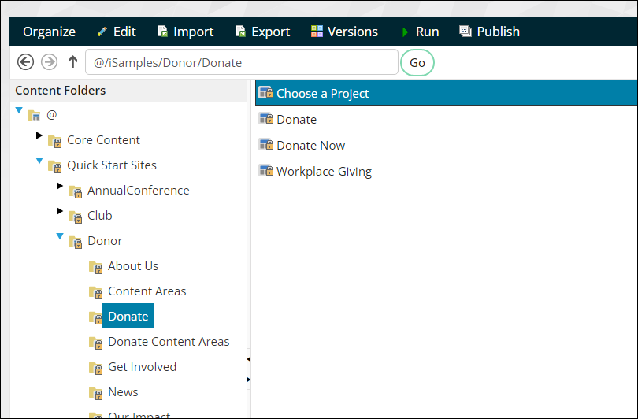Viewport: 638px width, 419px height.
Task: Collapse the left folder pane splitter arrow
Action: [x=249, y=359]
